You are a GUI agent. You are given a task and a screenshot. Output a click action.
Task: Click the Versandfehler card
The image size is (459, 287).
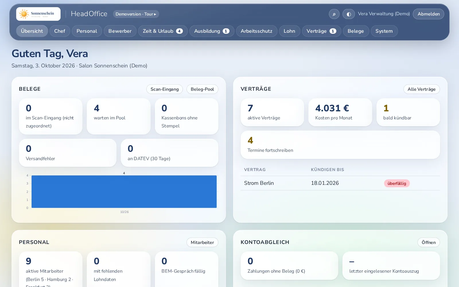tap(68, 153)
